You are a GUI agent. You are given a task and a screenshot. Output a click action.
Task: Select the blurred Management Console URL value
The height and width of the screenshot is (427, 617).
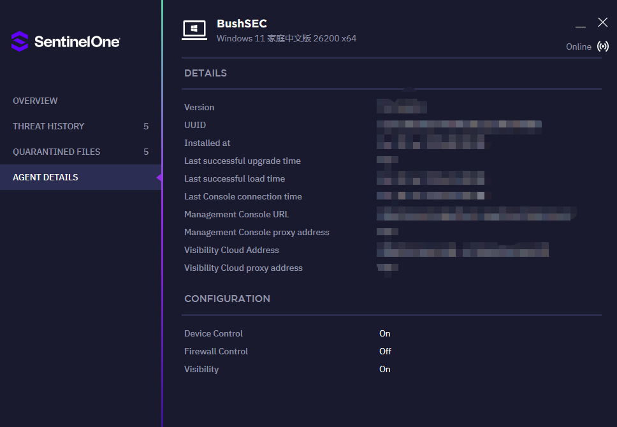click(x=475, y=214)
